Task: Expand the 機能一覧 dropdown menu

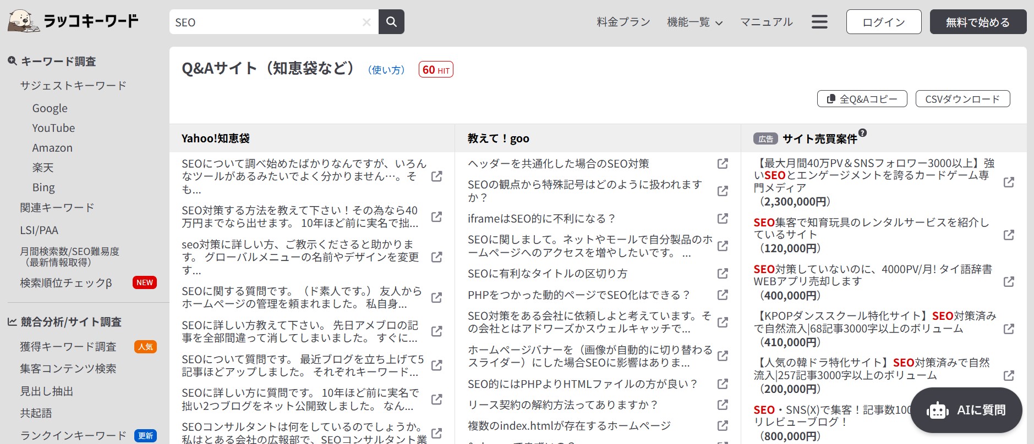Action: tap(694, 22)
